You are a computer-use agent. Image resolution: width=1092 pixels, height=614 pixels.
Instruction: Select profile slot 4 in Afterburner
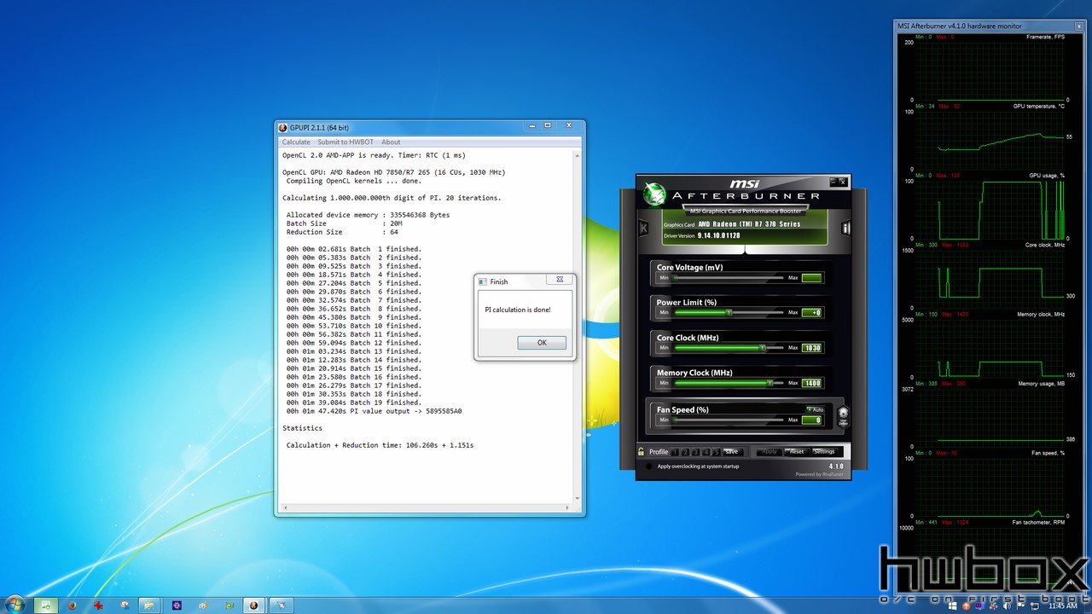706,452
